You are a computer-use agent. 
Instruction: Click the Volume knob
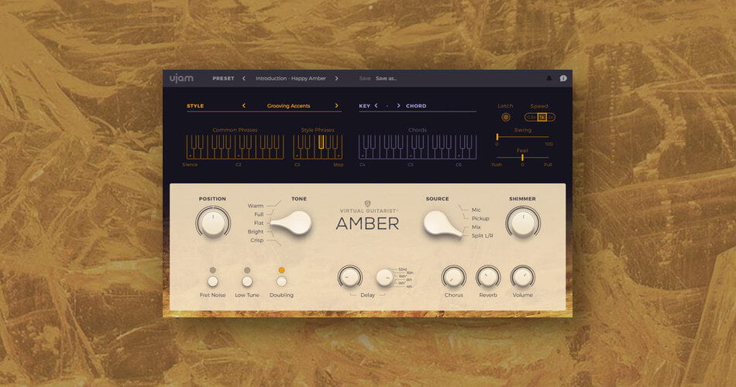[x=522, y=276]
